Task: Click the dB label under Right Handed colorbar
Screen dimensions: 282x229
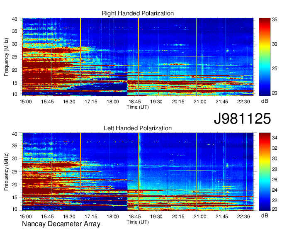Action: pos(265,101)
